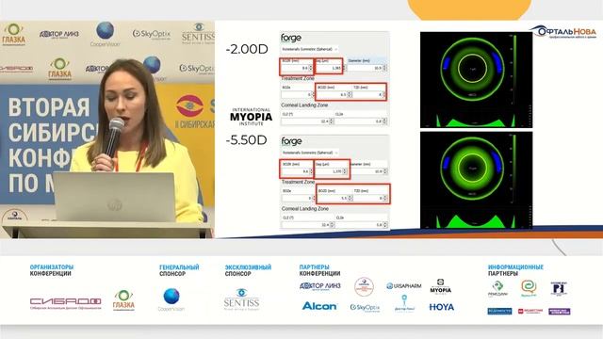Click the Sag value field in the -5.50D panel

pos(330,171)
